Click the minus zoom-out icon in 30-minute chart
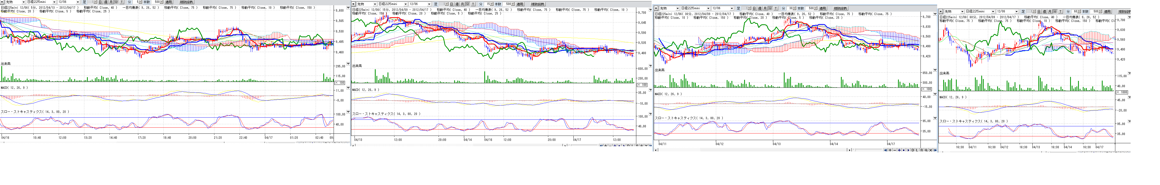 tap(894, 150)
